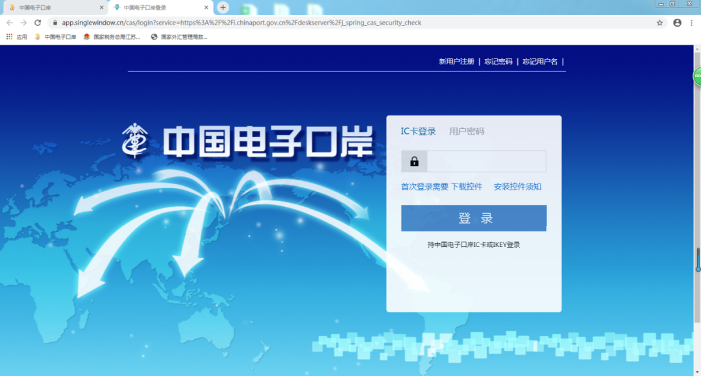
Task: Open the user profile icon in Chrome
Action: [x=677, y=23]
